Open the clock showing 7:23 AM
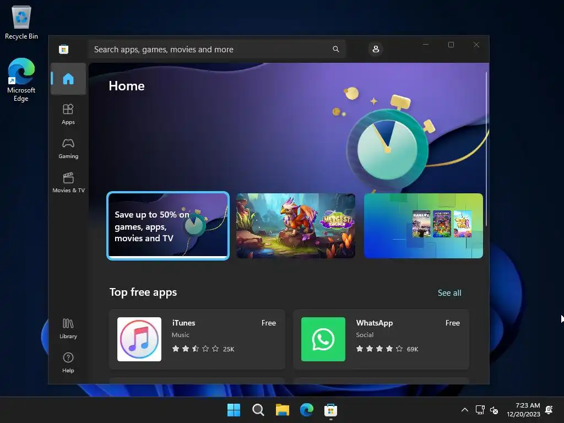Viewport: 564px width, 423px height. [x=523, y=410]
